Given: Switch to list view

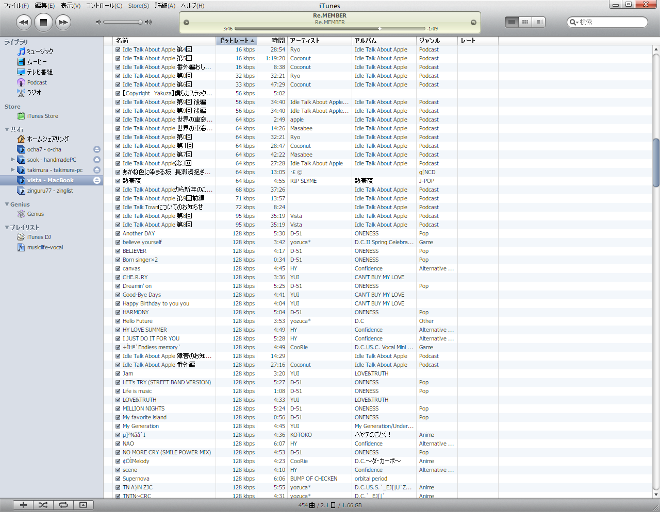Looking at the screenshot, I should click(511, 22).
